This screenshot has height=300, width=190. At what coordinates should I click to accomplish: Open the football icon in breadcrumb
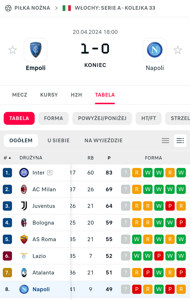pyautogui.click(x=8, y=8)
